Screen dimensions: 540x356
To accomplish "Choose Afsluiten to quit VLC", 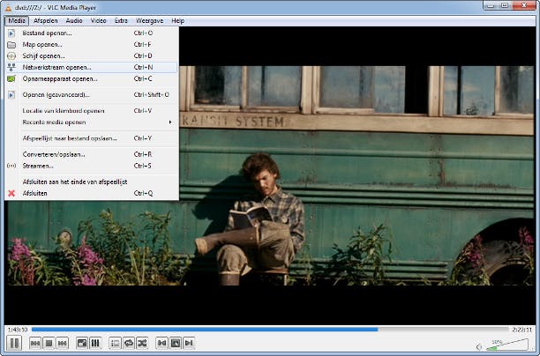I will coord(92,193).
